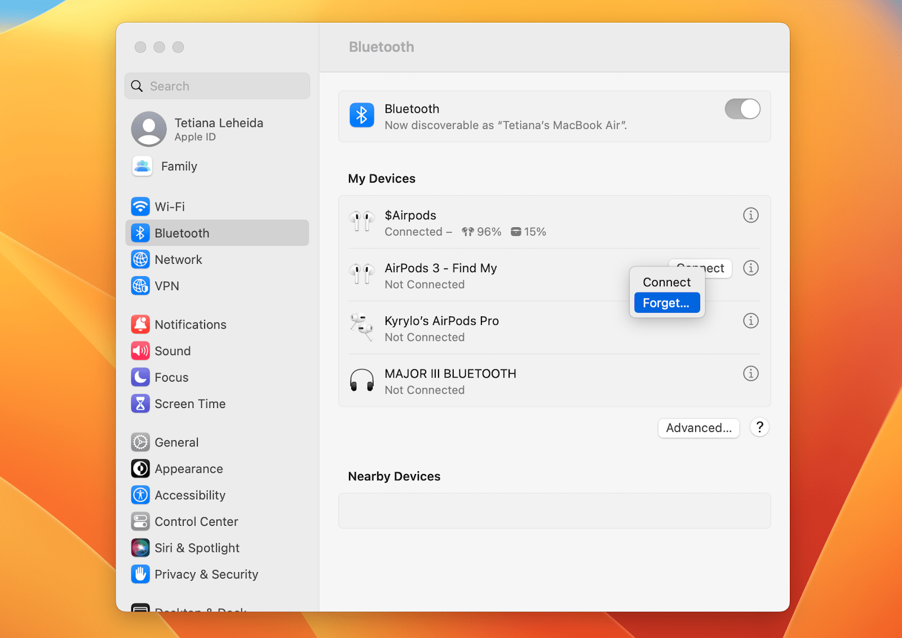Turn off the Bluetooth toggle switch
The width and height of the screenshot is (902, 638).
(742, 109)
